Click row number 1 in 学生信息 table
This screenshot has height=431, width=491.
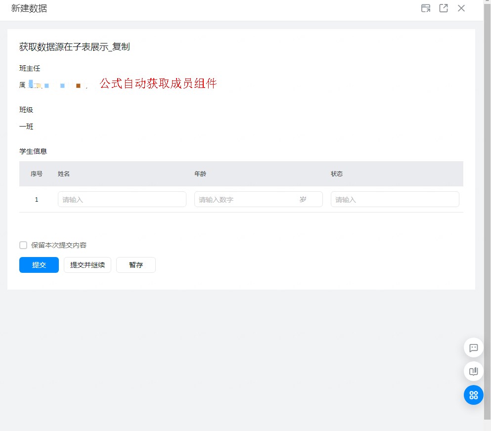point(37,199)
